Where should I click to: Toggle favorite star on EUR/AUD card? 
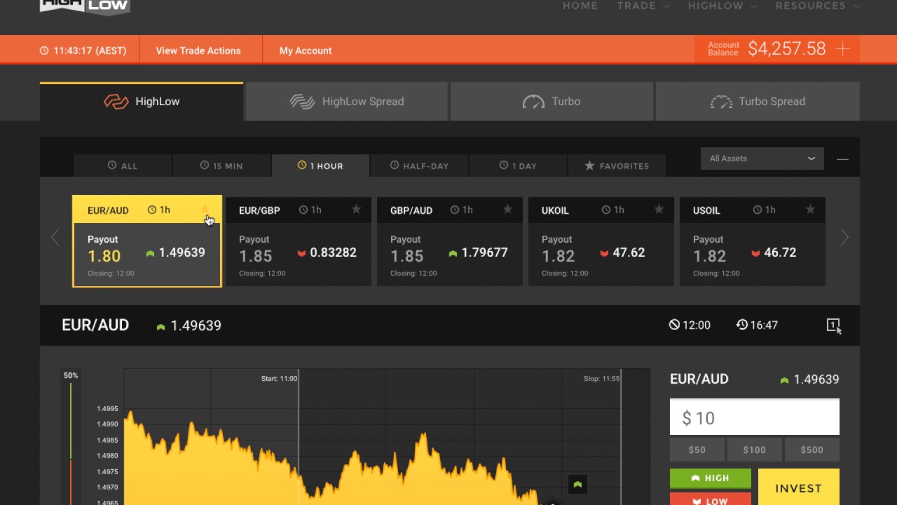pyautogui.click(x=205, y=209)
